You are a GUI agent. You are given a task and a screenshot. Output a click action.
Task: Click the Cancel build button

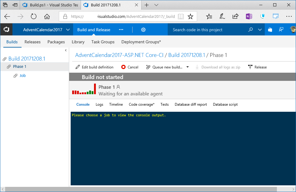129,67
